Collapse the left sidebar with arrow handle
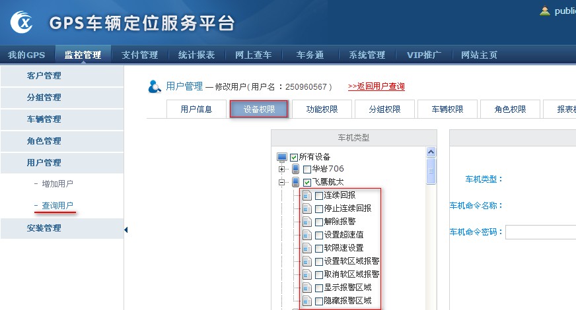This screenshot has height=310, width=576. point(126,230)
